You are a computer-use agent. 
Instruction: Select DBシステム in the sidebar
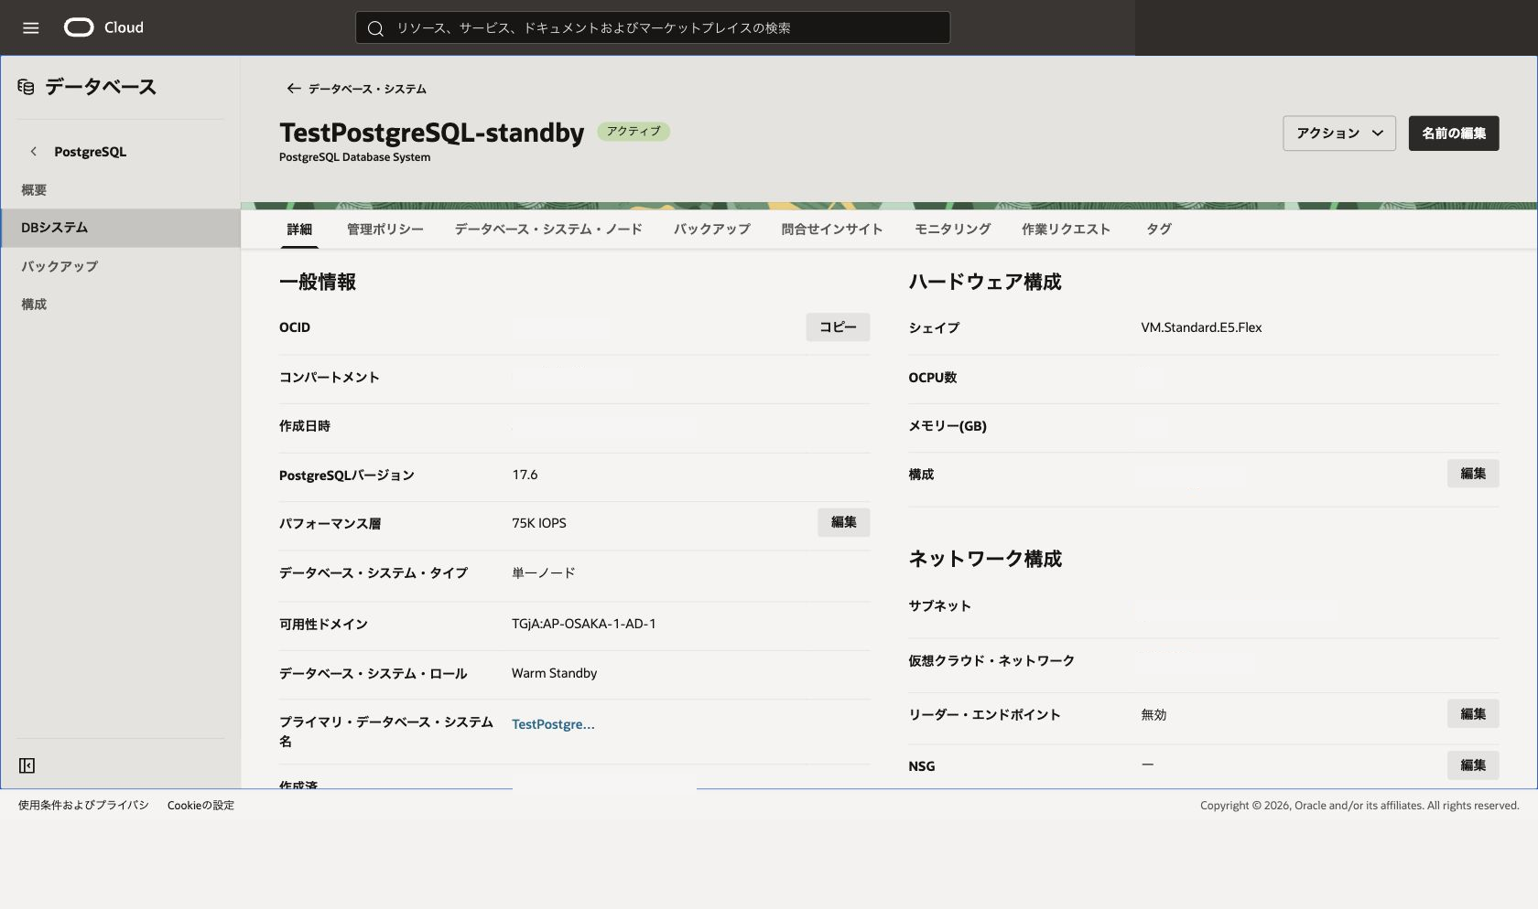[120, 228]
